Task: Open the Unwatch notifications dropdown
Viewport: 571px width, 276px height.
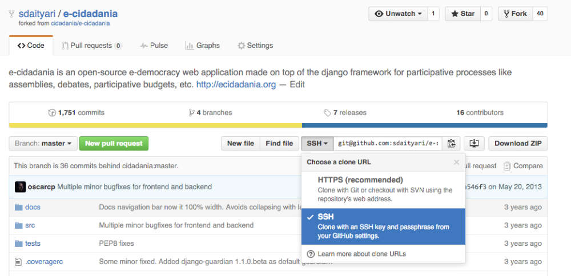Action: pyautogui.click(x=399, y=14)
